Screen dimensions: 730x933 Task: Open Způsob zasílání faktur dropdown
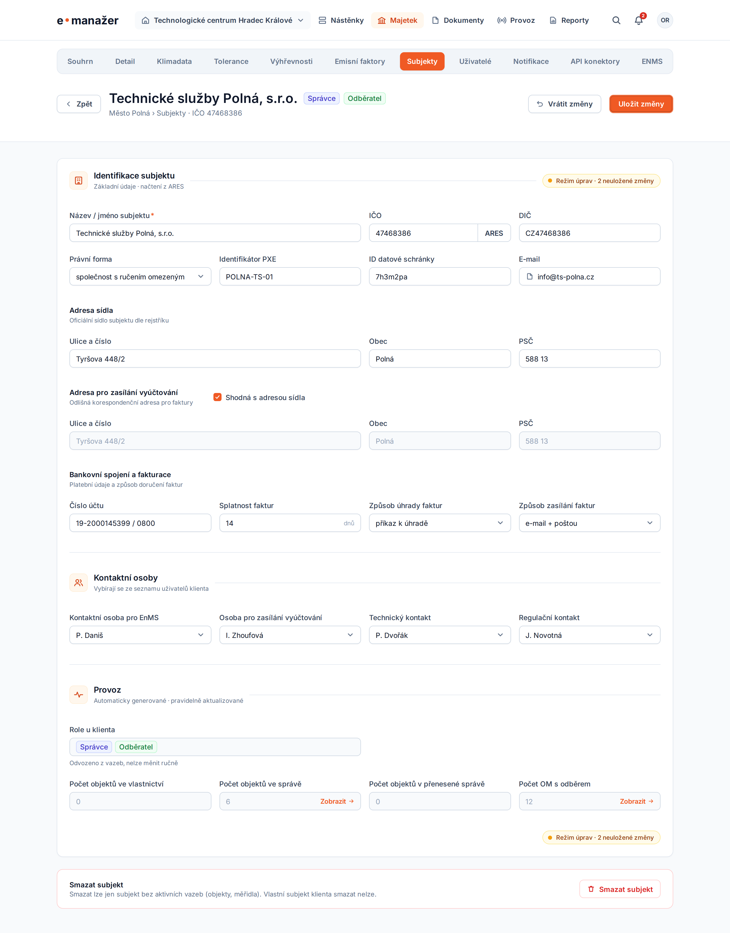(x=589, y=523)
